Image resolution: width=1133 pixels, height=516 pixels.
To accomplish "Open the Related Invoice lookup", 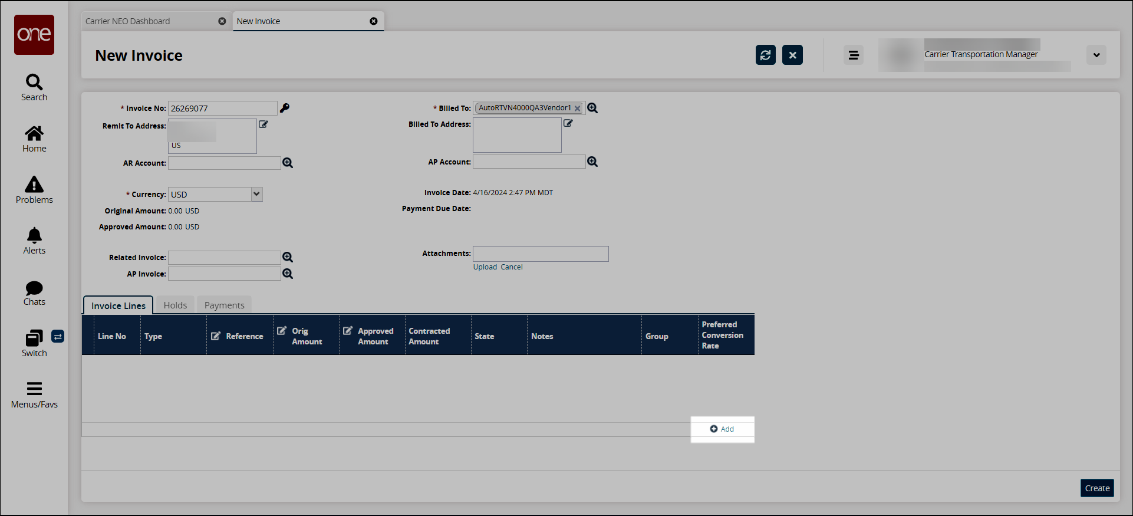I will tap(288, 257).
